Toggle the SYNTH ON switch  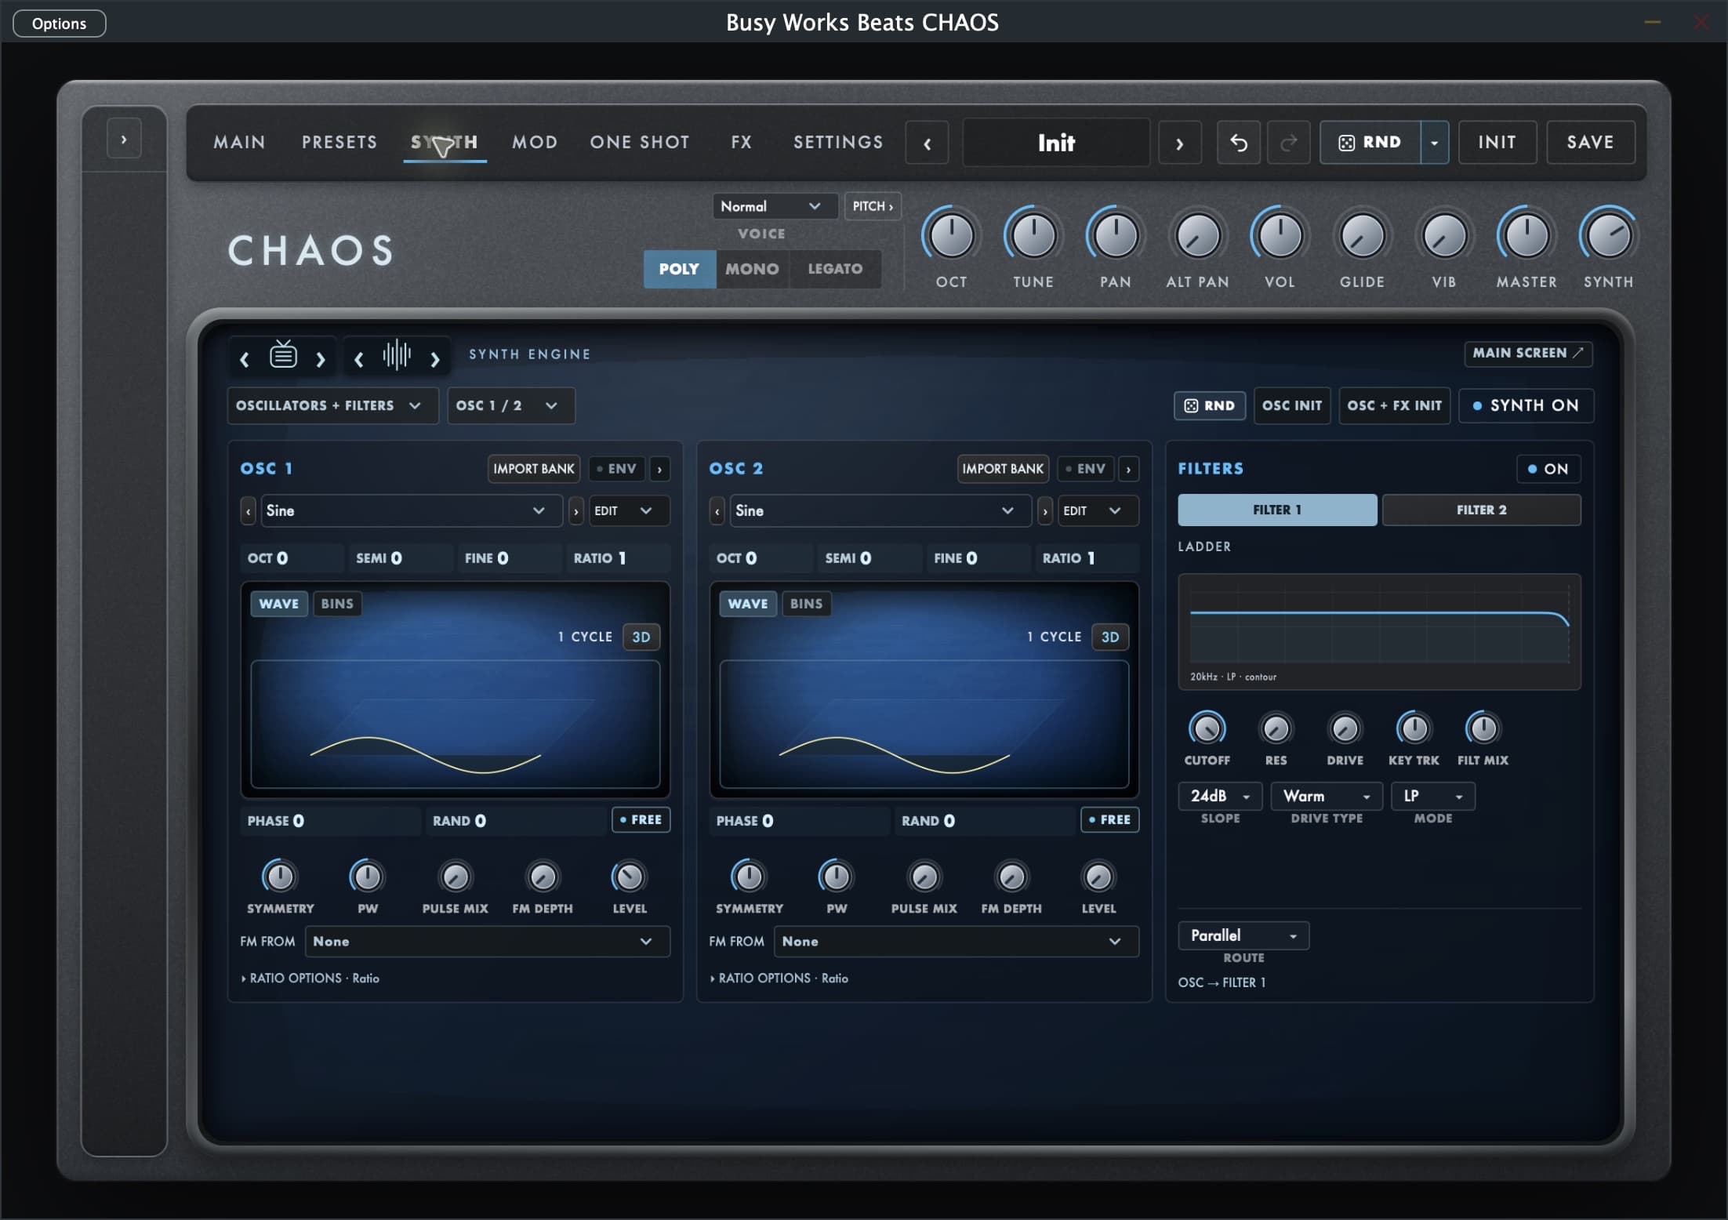(x=1526, y=405)
